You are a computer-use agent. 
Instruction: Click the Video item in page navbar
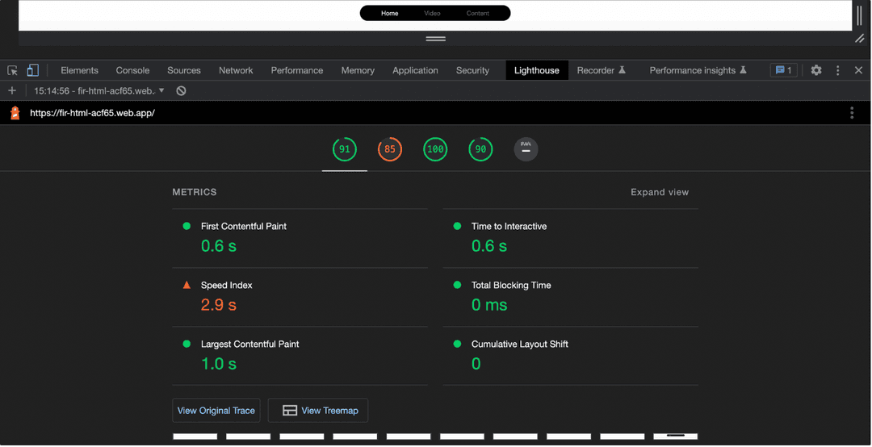pyautogui.click(x=432, y=13)
